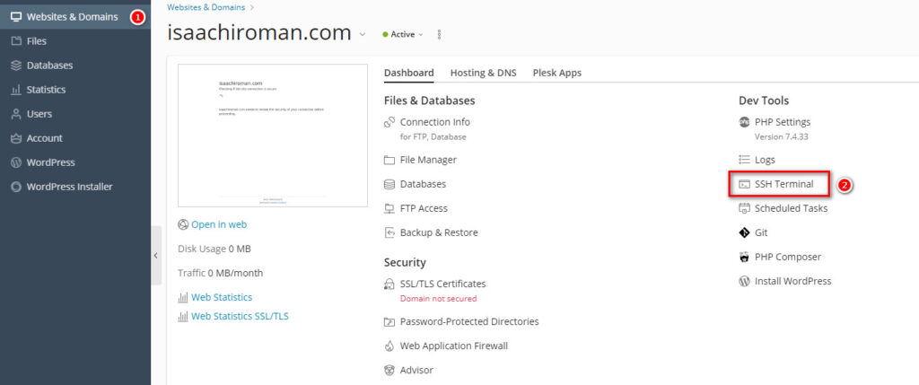Click the SSL/TLS Certificates icon

pyautogui.click(x=389, y=284)
